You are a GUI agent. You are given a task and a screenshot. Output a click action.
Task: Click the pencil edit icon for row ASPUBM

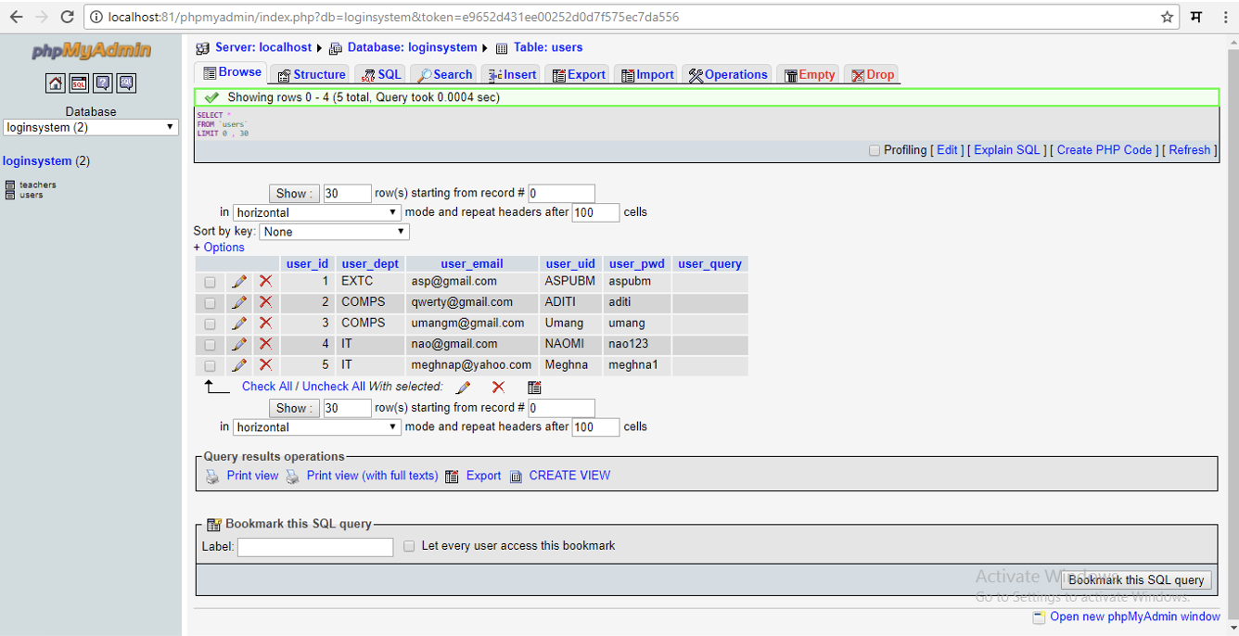point(239,281)
